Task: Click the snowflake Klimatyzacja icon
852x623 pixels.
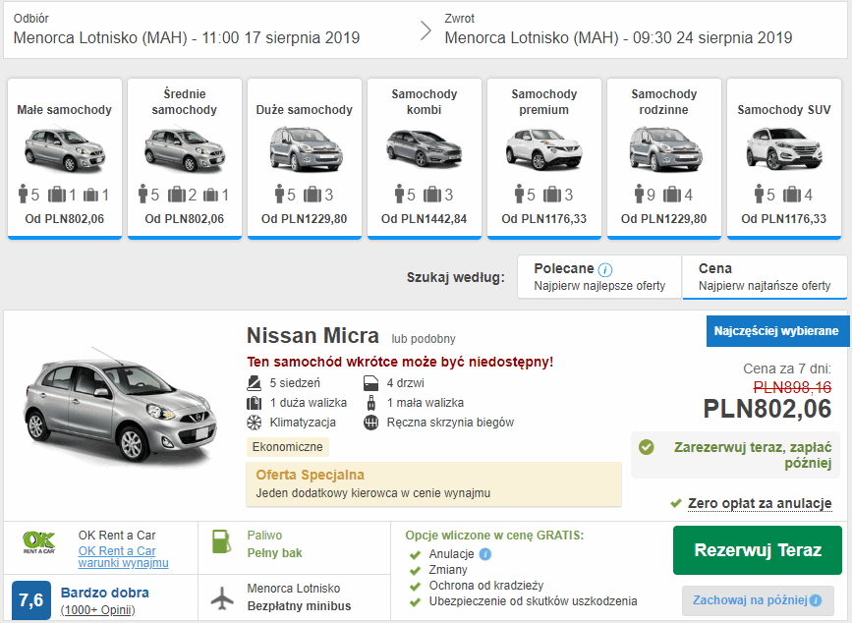Action: 254,423
